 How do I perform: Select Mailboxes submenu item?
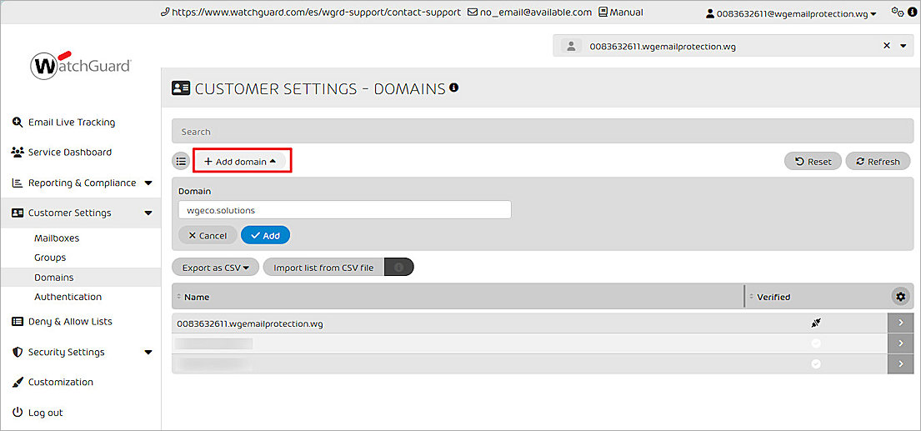[x=57, y=238]
